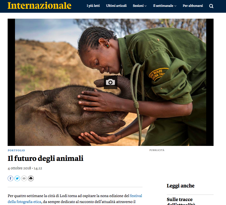Open Ultimi articoli menu item

pyautogui.click(x=116, y=6)
